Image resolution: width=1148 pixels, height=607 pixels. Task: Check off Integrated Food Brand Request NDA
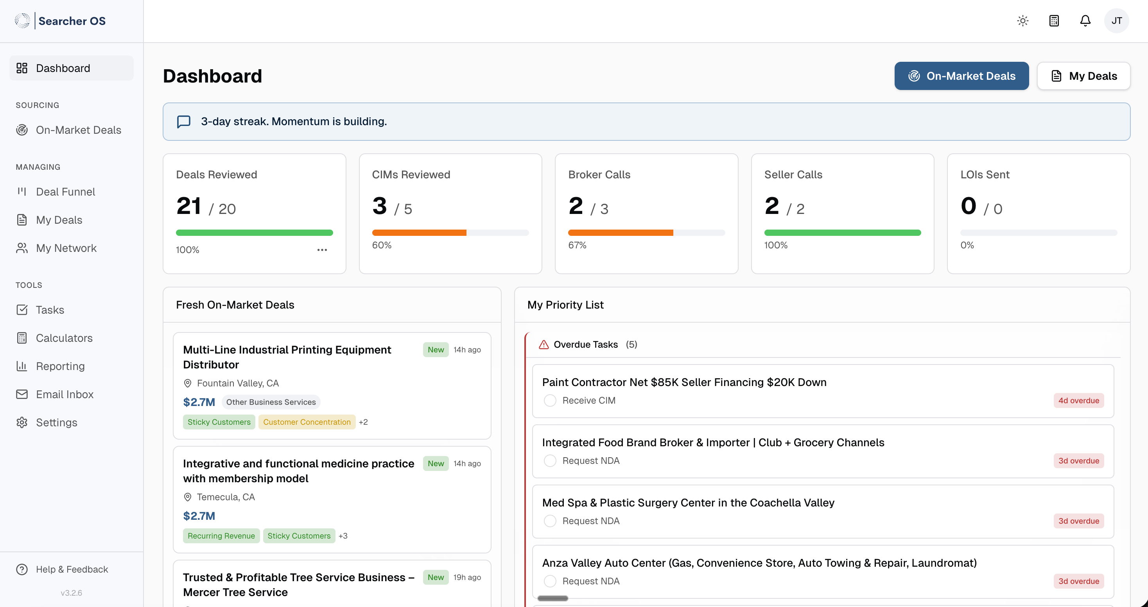coord(550,461)
